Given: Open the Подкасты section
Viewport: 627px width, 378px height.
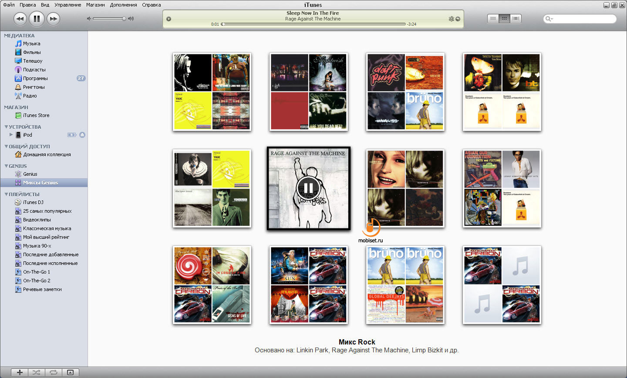Looking at the screenshot, I should coord(34,70).
